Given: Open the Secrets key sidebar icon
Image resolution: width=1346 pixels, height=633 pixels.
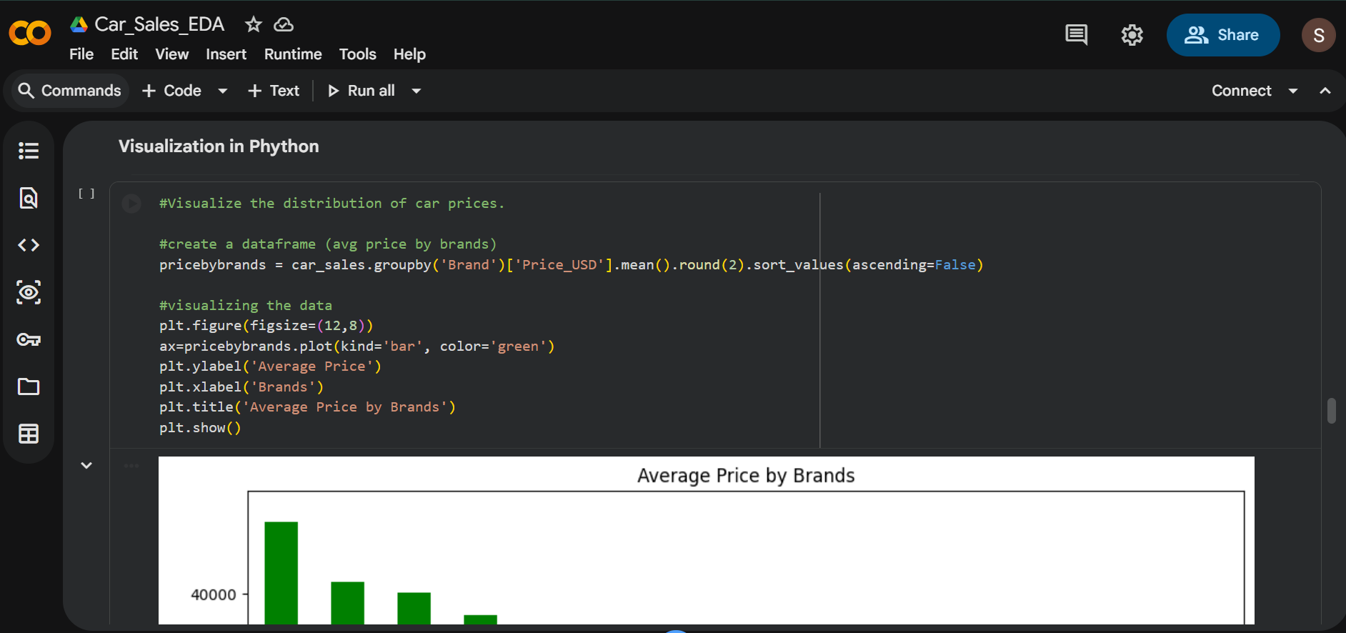Looking at the screenshot, I should pyautogui.click(x=29, y=339).
